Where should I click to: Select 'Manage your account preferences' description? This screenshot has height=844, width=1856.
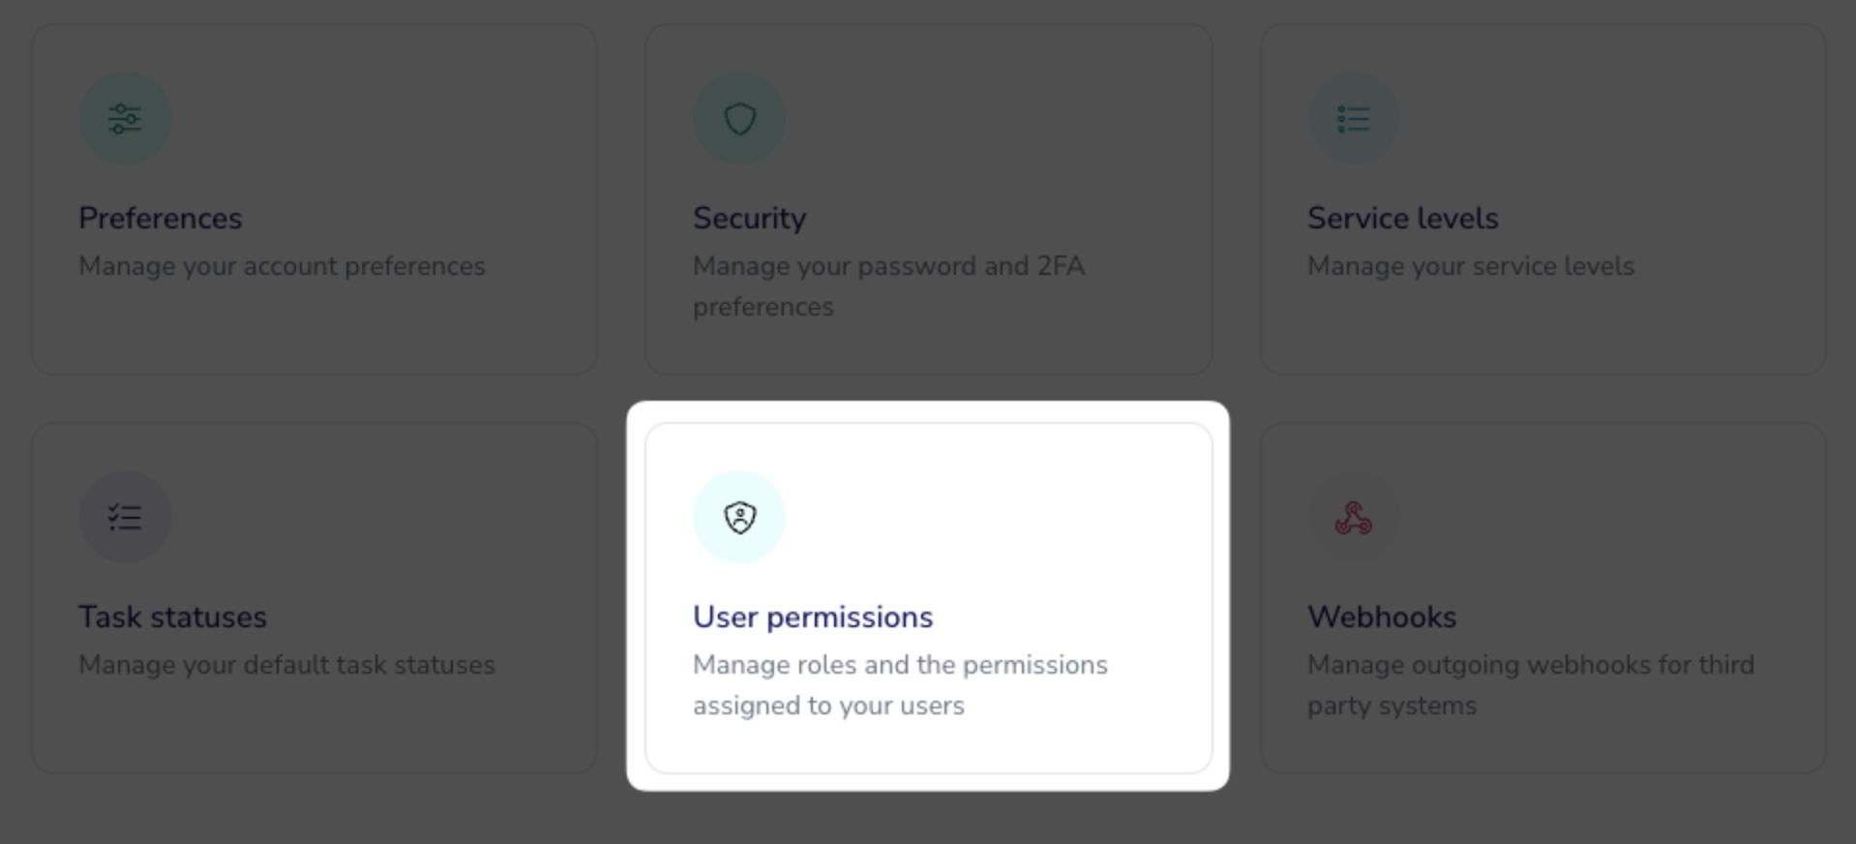[282, 266]
